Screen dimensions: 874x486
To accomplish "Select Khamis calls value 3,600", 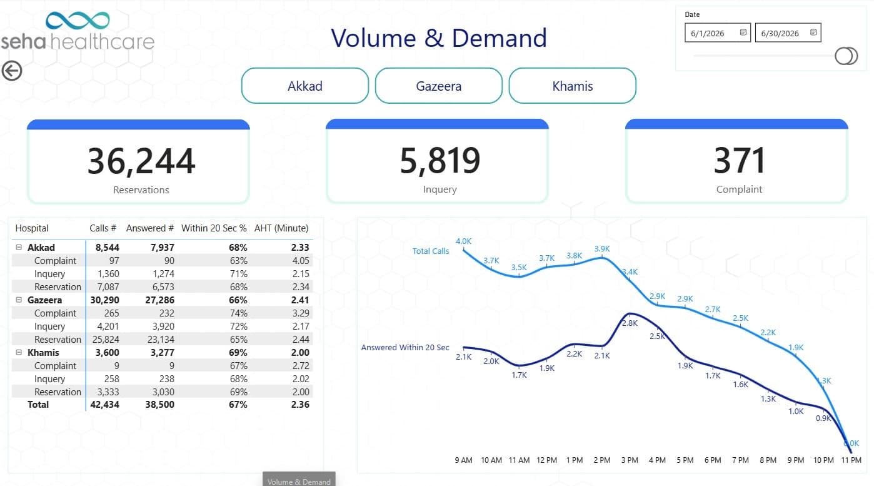I will coord(108,353).
